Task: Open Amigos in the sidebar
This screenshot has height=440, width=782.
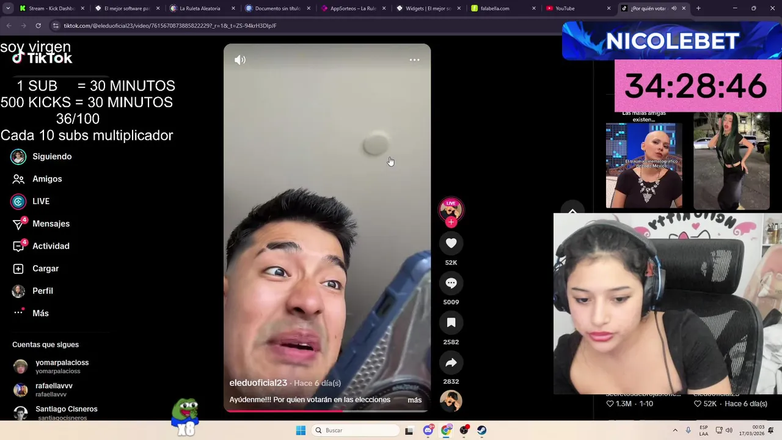Action: [x=37, y=179]
